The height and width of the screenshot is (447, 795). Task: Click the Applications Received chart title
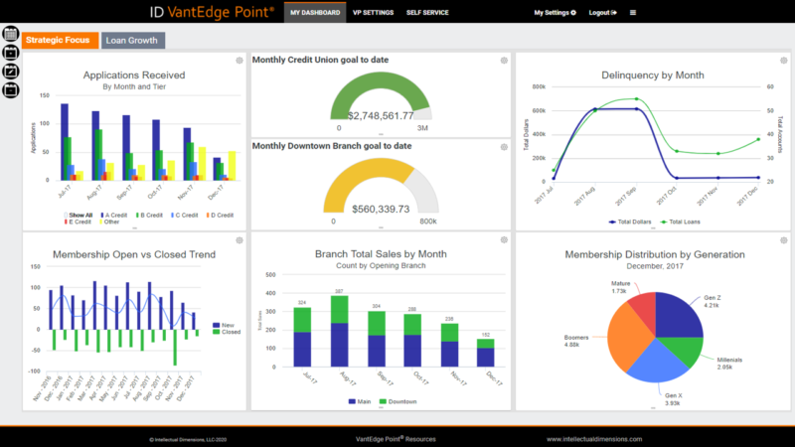[134, 75]
